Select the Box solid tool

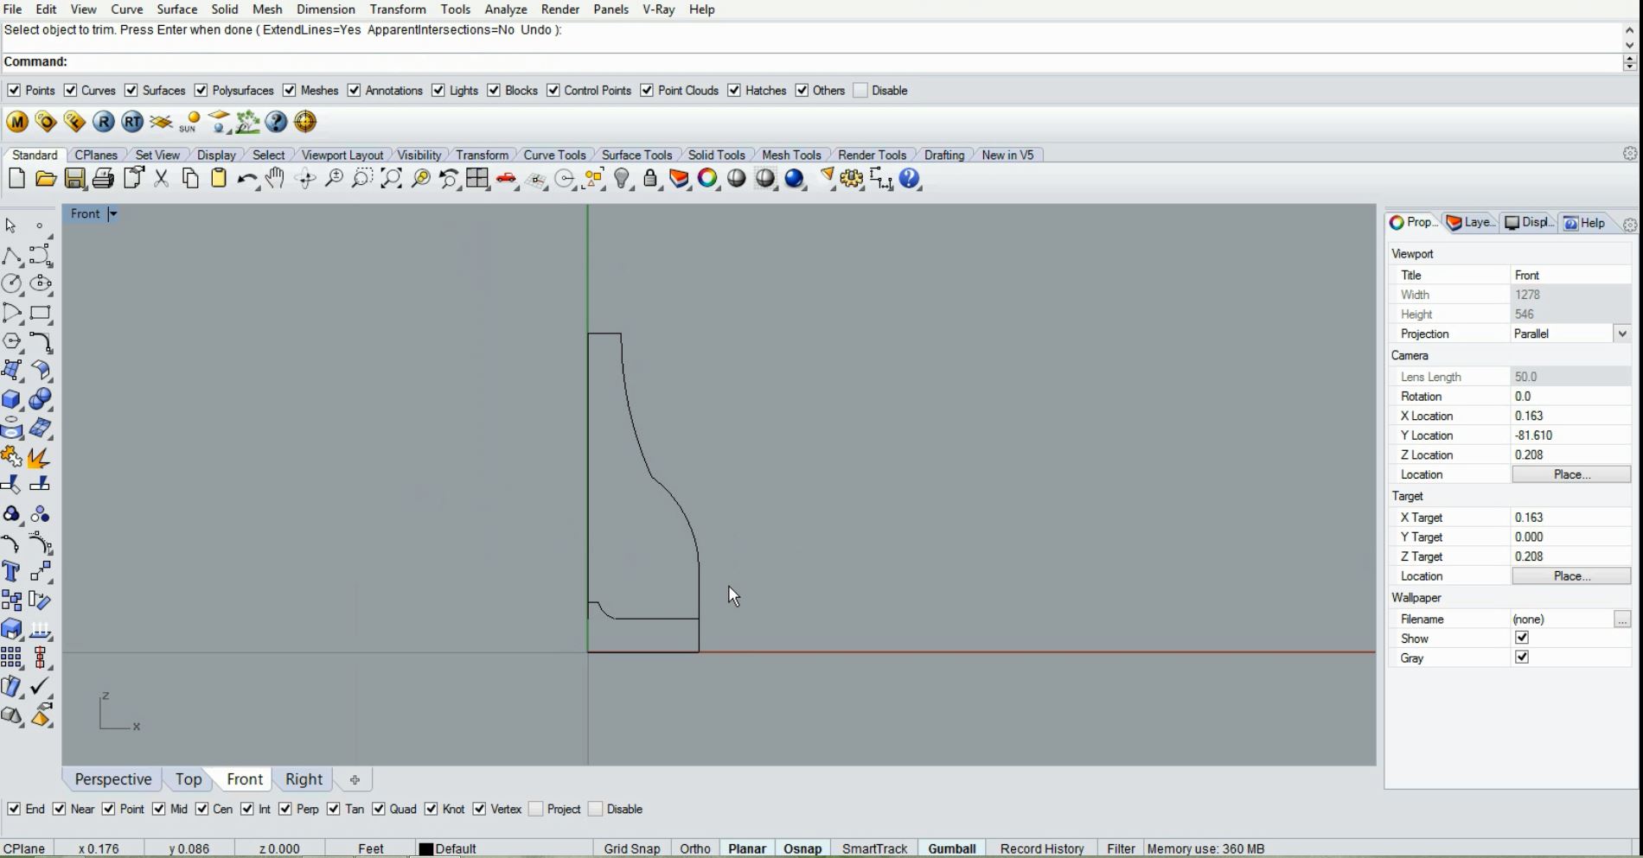[x=12, y=399]
